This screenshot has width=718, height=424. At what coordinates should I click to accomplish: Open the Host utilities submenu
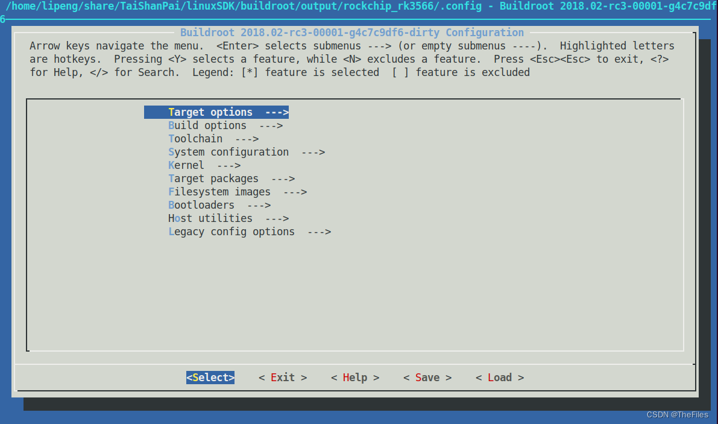point(228,218)
